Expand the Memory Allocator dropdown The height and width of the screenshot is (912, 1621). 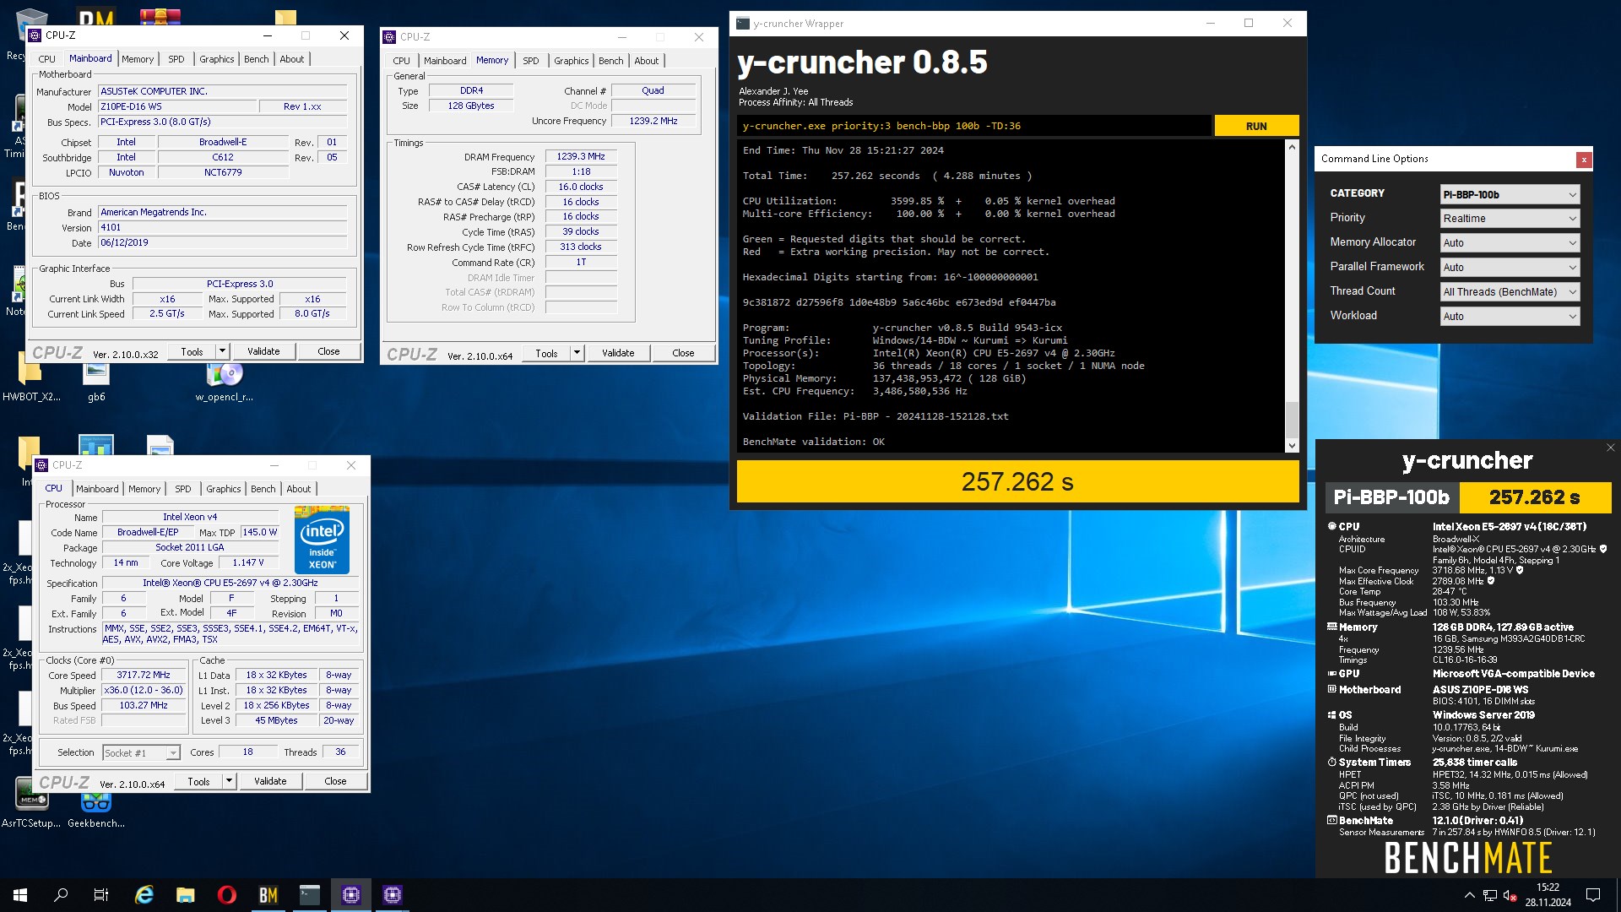pyautogui.click(x=1510, y=243)
